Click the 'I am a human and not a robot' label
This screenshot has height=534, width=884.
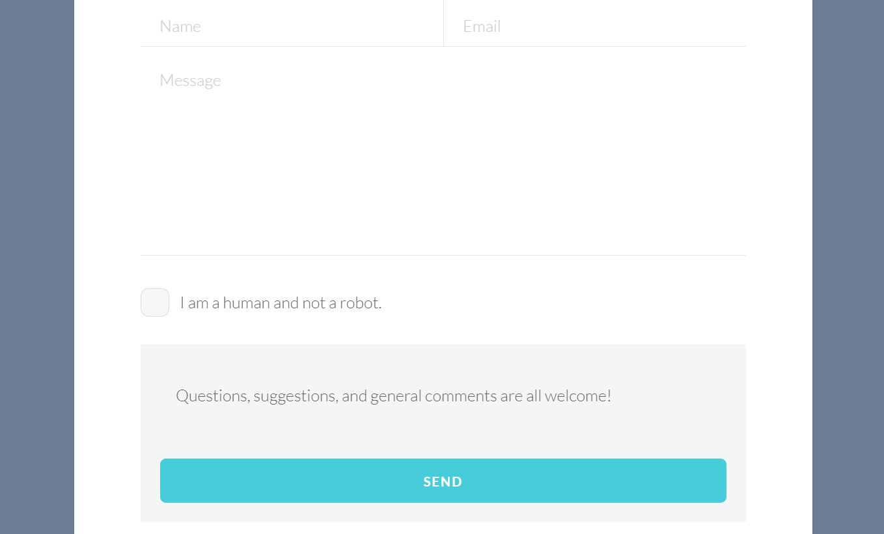coord(281,302)
